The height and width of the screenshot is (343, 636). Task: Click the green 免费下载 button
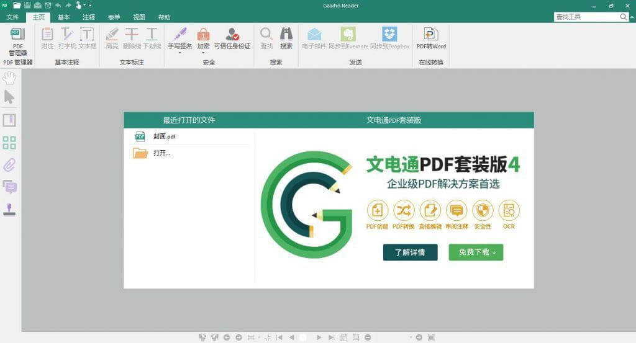pyautogui.click(x=476, y=252)
